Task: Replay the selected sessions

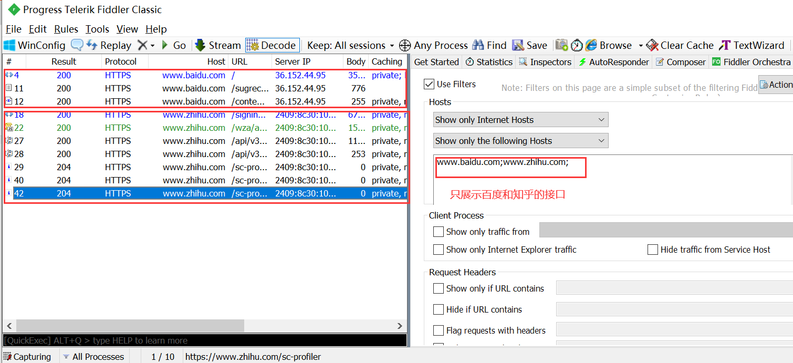Action: coord(109,45)
